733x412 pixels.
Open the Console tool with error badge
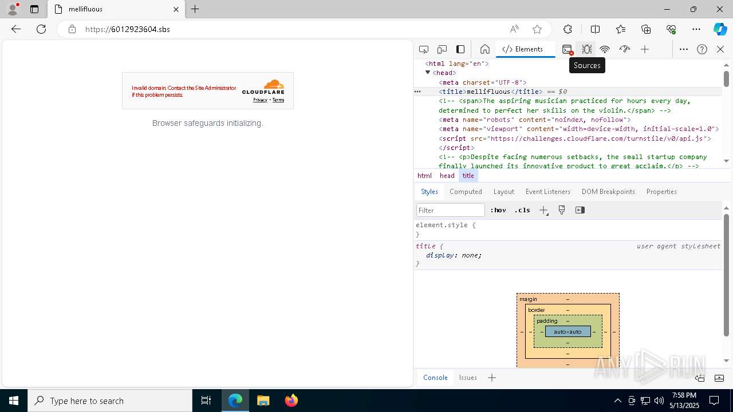pos(568,49)
